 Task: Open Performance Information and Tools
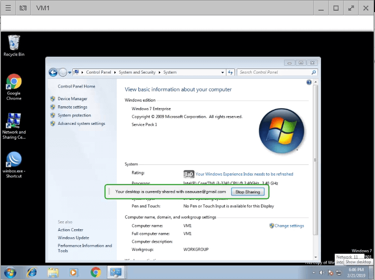[x=85, y=248]
